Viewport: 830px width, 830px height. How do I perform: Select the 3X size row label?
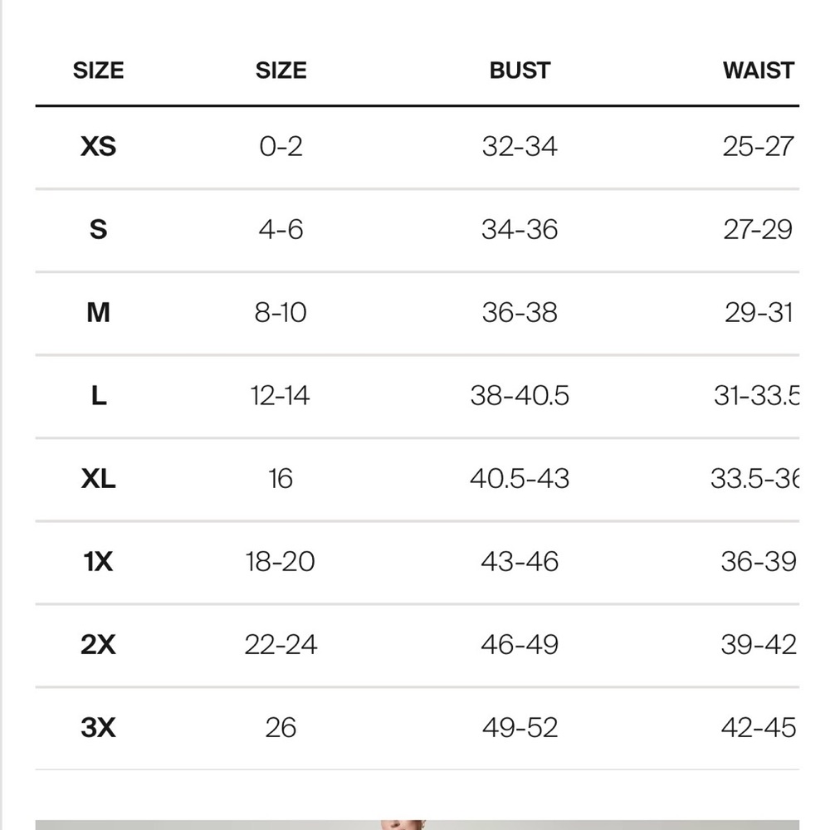(x=98, y=727)
